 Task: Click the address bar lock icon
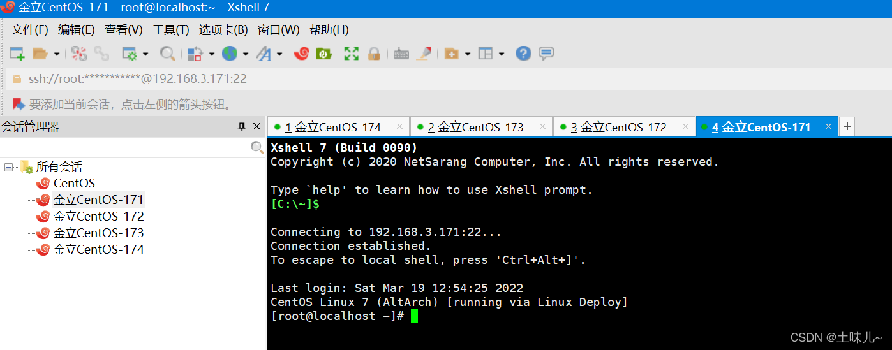[17, 79]
